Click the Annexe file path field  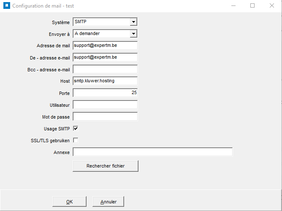(x=153, y=152)
